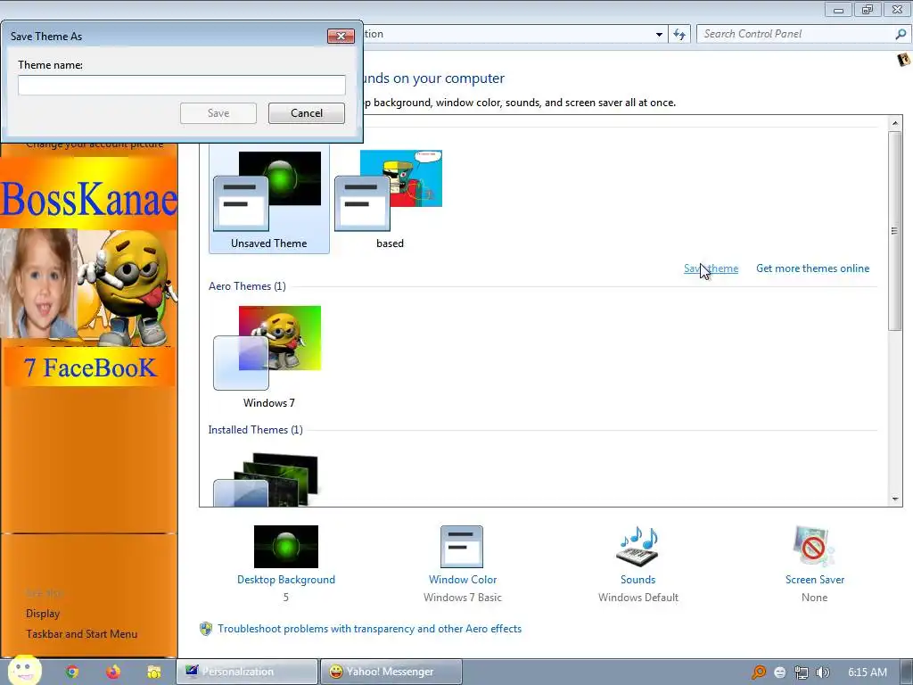The width and height of the screenshot is (913, 685).
Task: Click the theme list scroll up arrow
Action: tap(895, 123)
